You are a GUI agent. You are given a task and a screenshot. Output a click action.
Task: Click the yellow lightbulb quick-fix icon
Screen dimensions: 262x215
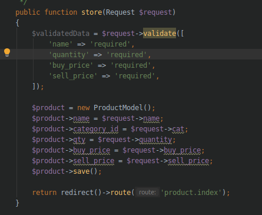7,52
